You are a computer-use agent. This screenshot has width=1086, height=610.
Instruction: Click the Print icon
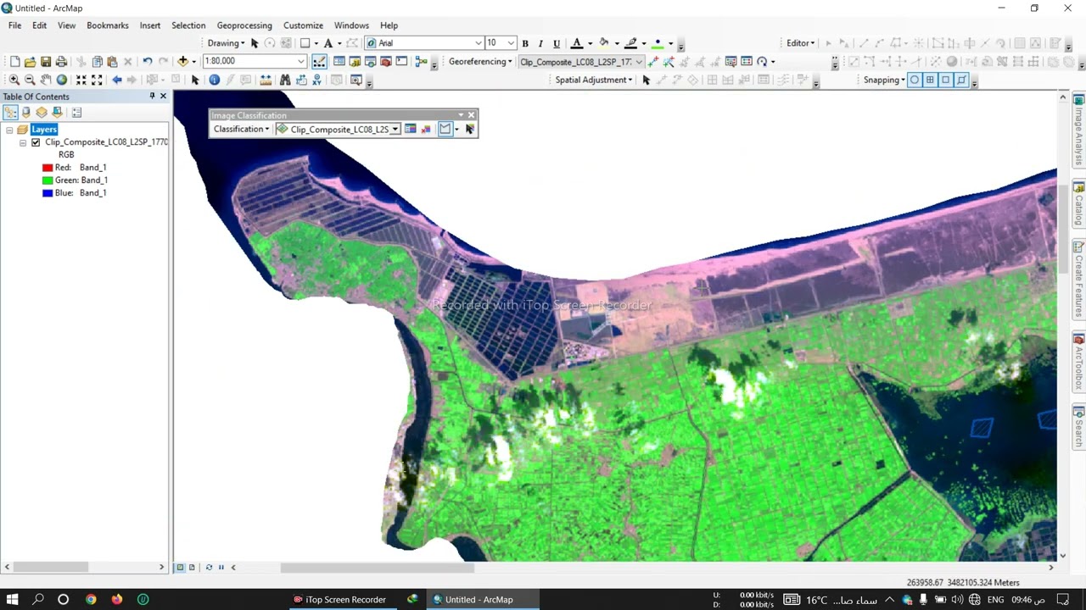(x=61, y=61)
